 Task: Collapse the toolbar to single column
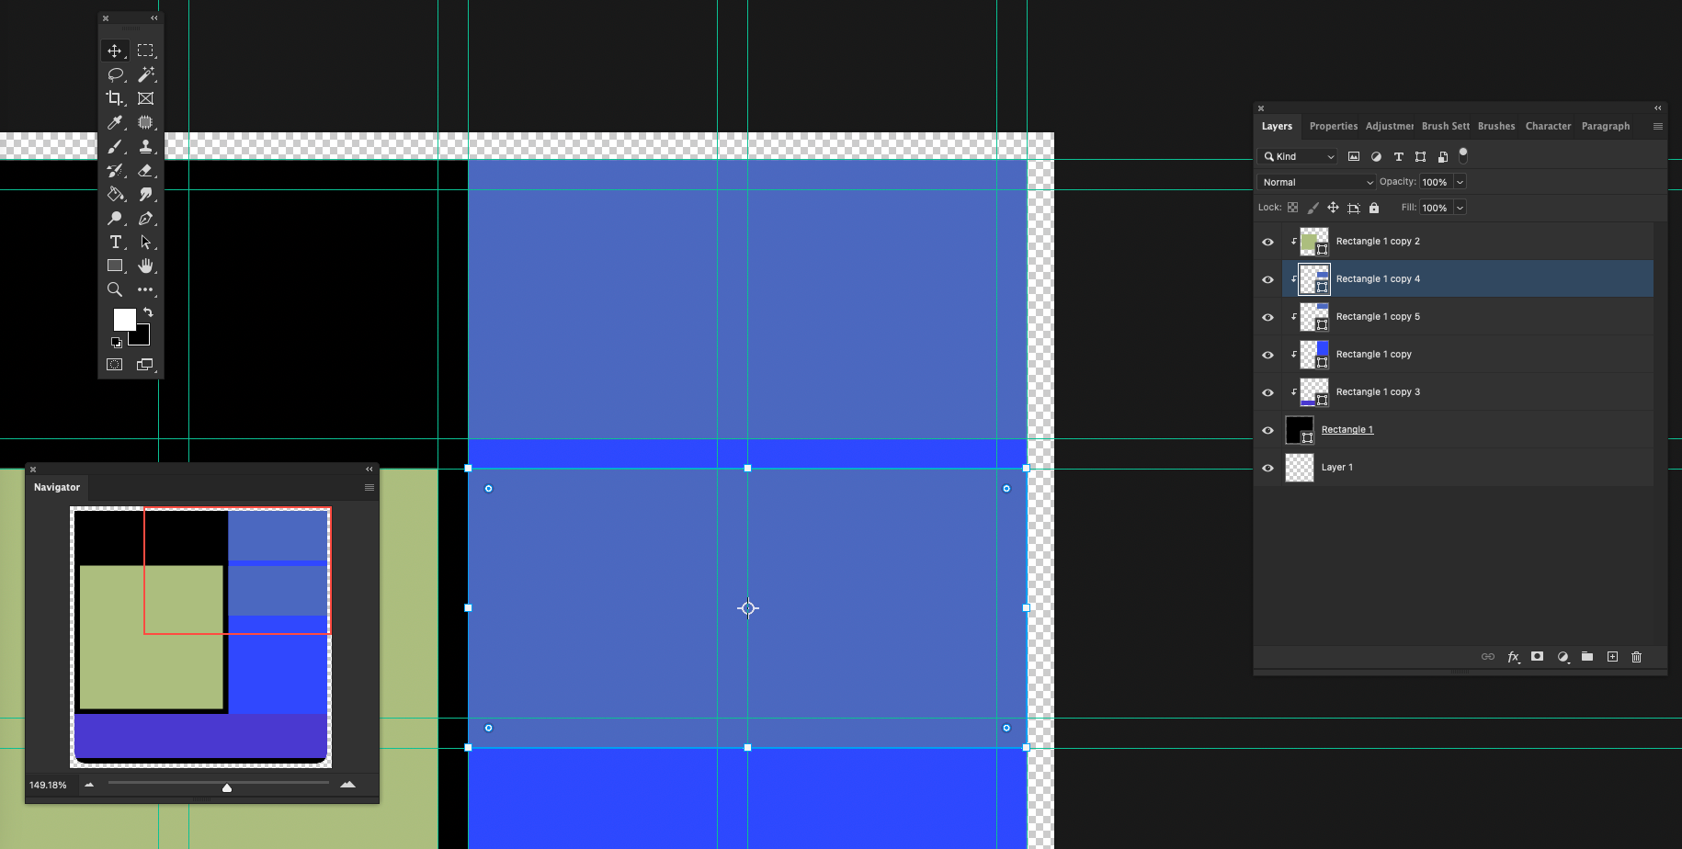click(154, 17)
